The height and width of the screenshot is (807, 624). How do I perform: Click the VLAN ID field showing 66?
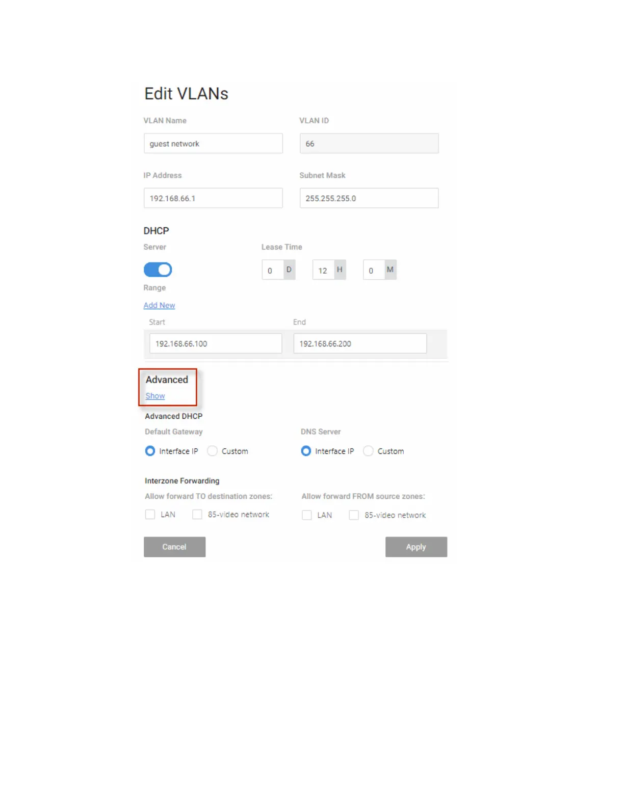(x=369, y=143)
